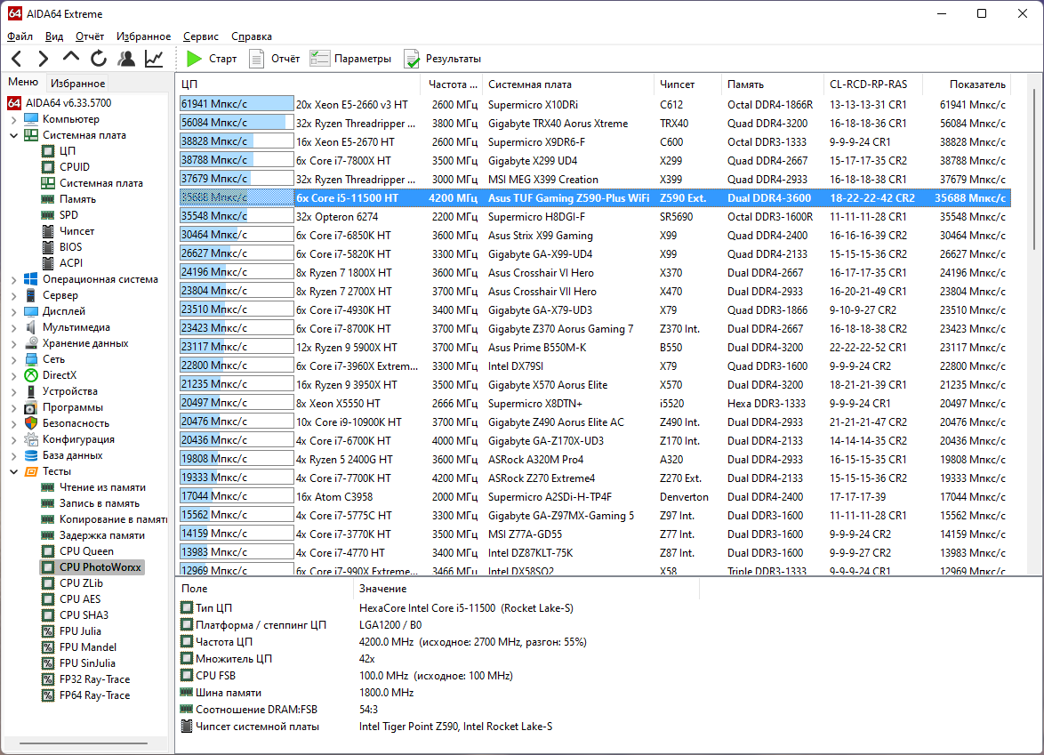Go forward with the right arrow icon
The width and height of the screenshot is (1044, 755).
point(44,59)
